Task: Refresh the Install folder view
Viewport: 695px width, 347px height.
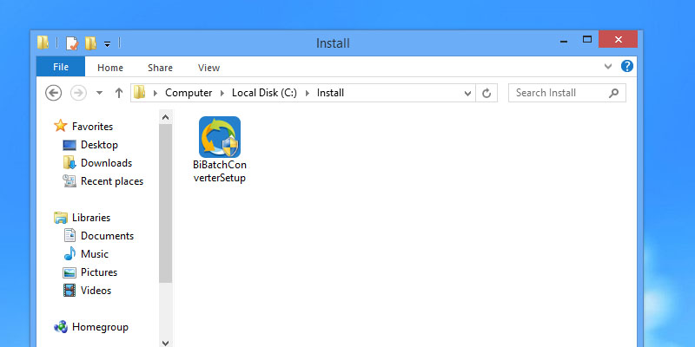Action: (487, 93)
